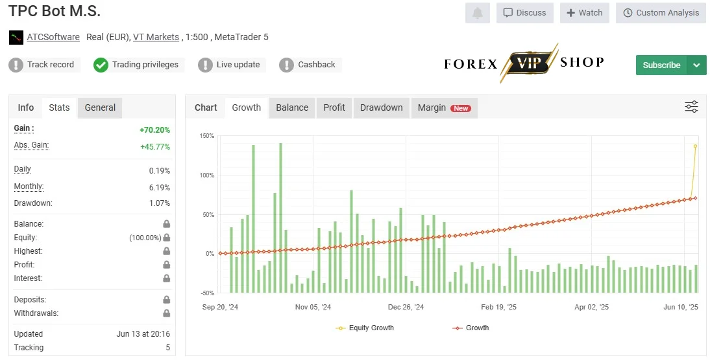Click the Daily label
Viewport: 710px width, 360px height.
click(22, 169)
